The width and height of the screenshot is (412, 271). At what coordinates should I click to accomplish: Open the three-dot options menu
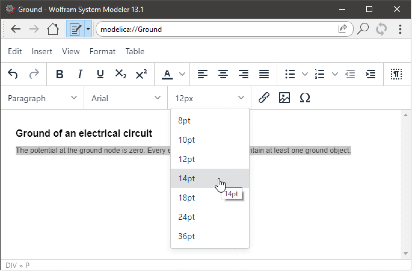[x=400, y=29]
